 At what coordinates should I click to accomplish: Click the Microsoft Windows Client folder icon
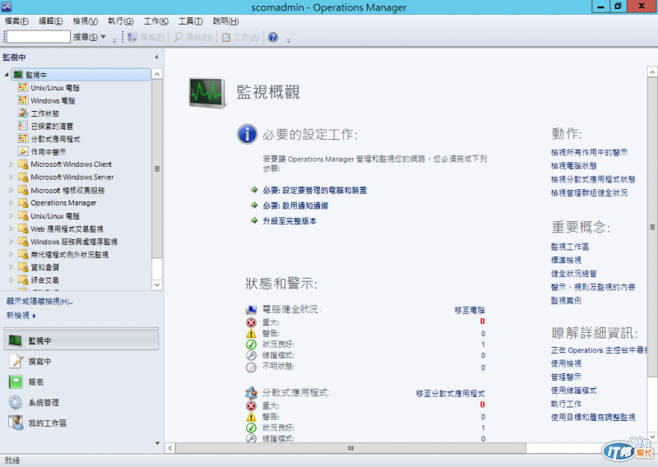pyautogui.click(x=23, y=164)
